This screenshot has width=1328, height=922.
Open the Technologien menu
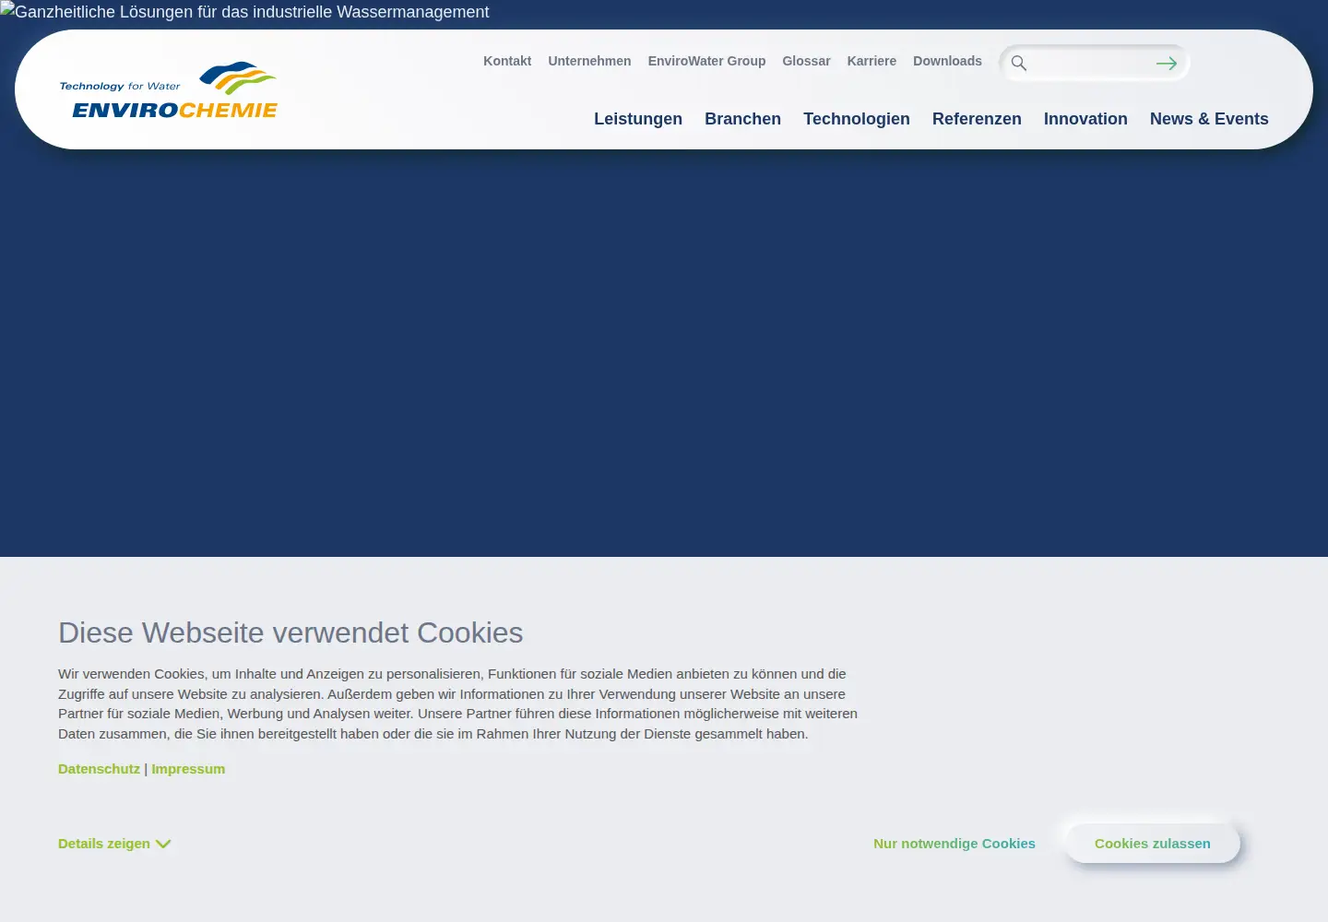(857, 119)
